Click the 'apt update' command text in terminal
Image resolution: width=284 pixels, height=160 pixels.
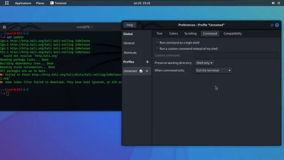pos(15,37)
